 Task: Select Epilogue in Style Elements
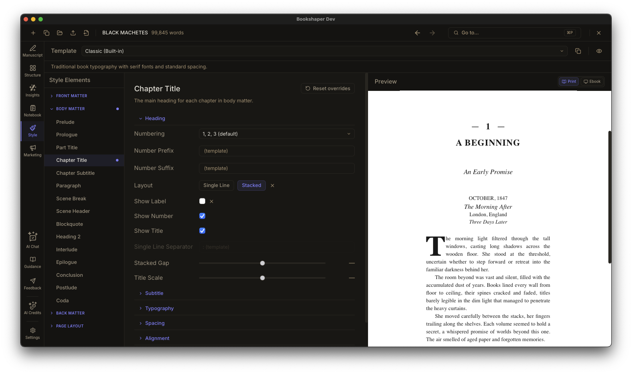pyautogui.click(x=84, y=262)
